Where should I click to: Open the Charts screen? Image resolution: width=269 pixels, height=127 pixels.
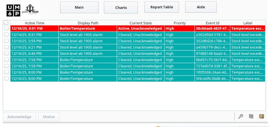coord(121,7)
